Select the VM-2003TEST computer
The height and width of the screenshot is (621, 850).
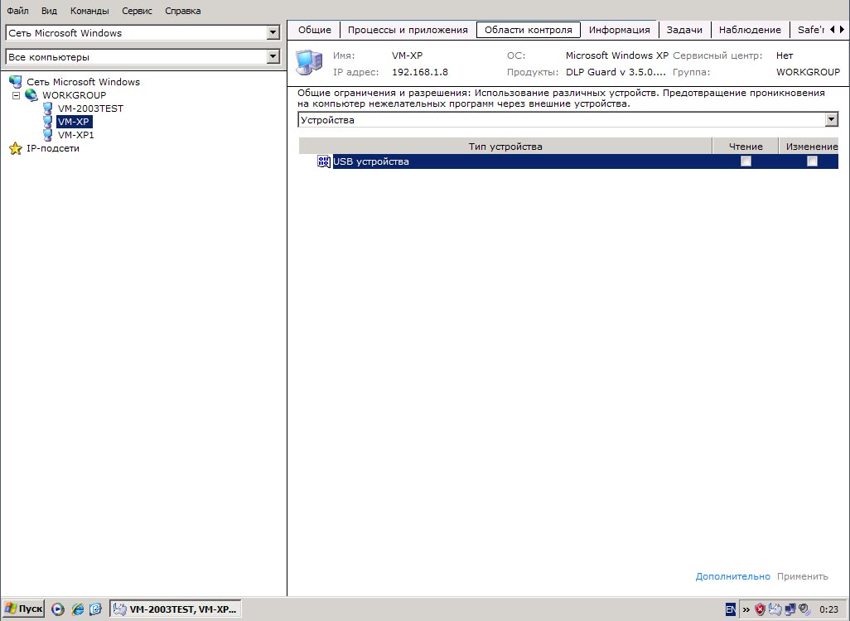point(90,108)
